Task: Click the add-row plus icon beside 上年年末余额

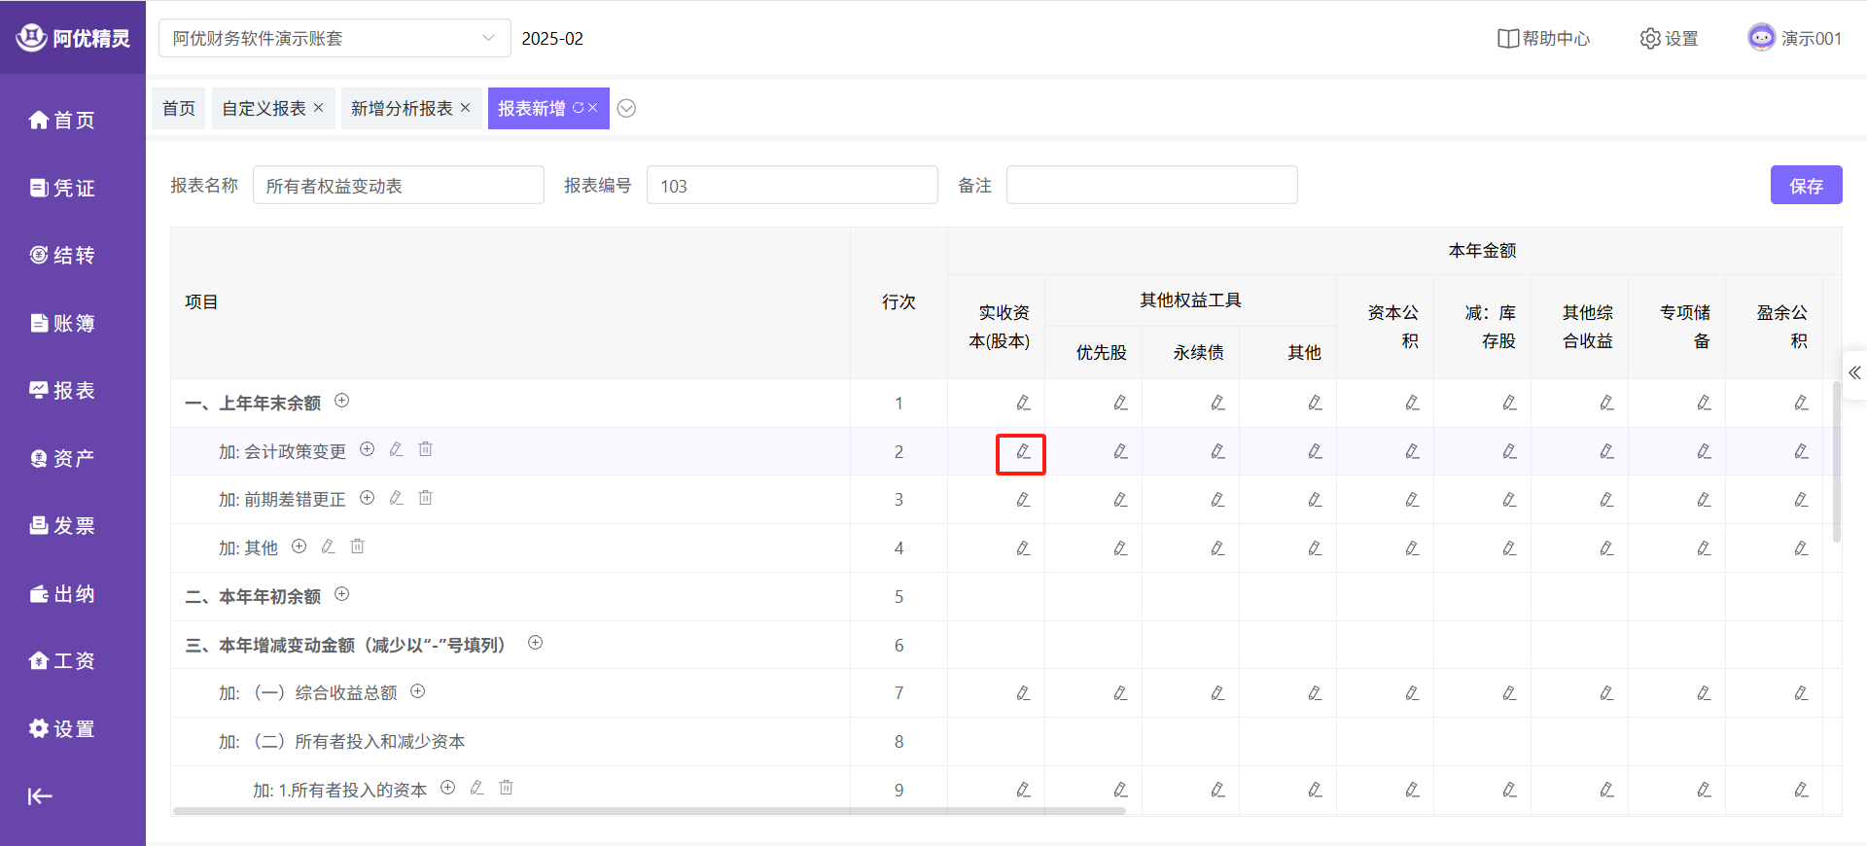Action: 342,401
